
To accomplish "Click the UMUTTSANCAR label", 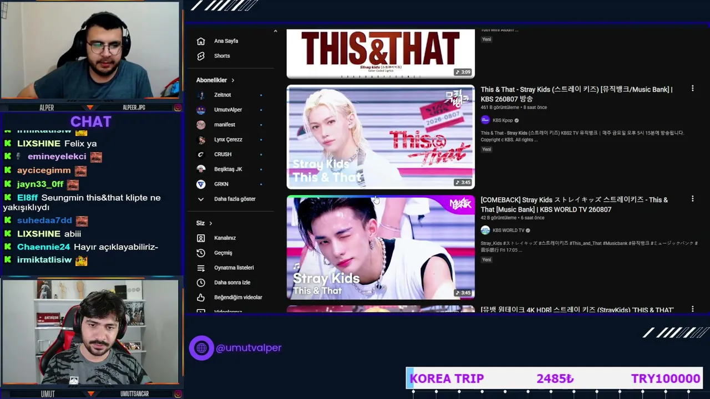I will coord(135,394).
